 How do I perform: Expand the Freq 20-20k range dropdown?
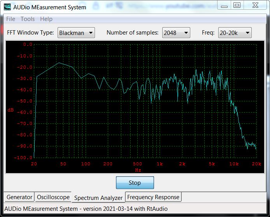click(235, 33)
